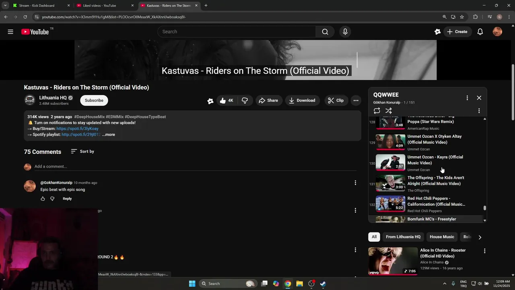Viewport: 515px width, 290px height.
Task: Share the Kastuvas video
Action: (268, 100)
